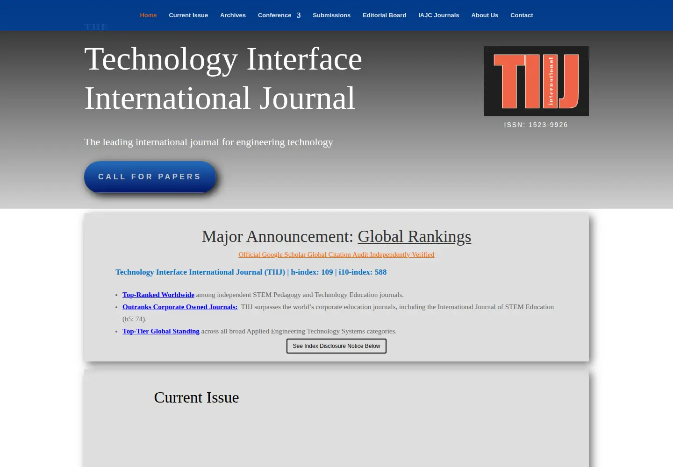Image resolution: width=673 pixels, height=467 pixels.
Task: Open the Global Rankings heading link
Action: point(415,236)
